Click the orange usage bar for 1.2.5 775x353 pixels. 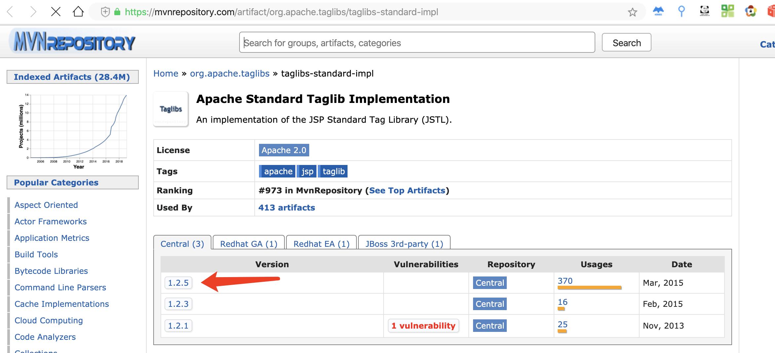coord(589,288)
